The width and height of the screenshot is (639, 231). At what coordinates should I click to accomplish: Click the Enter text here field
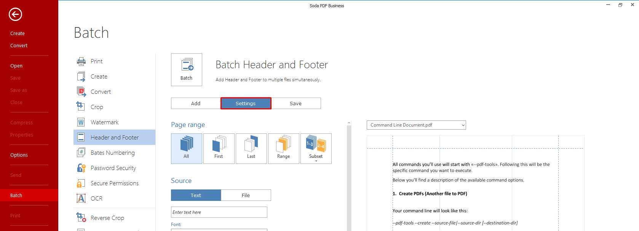coord(219,212)
